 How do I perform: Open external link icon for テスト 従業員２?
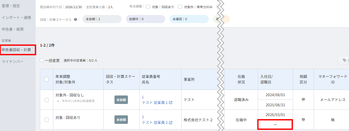(x=171, y=123)
